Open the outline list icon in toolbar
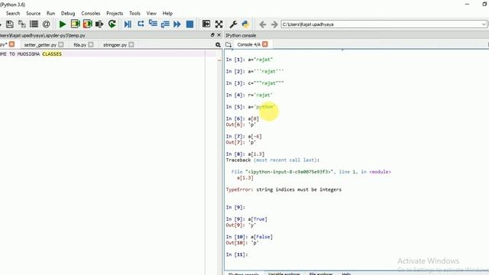Screen dimensions: 489x275 tap(34, 24)
